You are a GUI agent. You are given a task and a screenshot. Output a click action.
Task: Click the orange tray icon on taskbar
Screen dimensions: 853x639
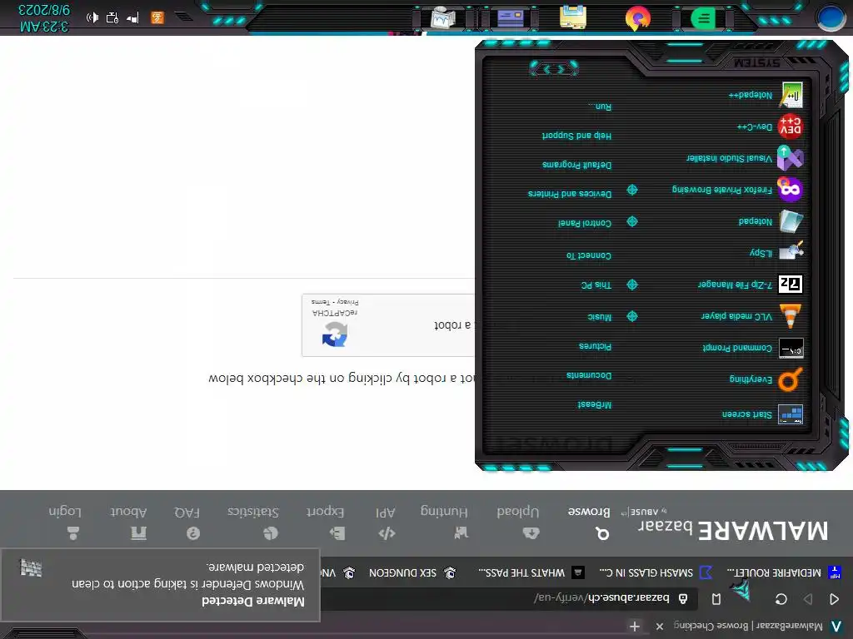click(157, 17)
